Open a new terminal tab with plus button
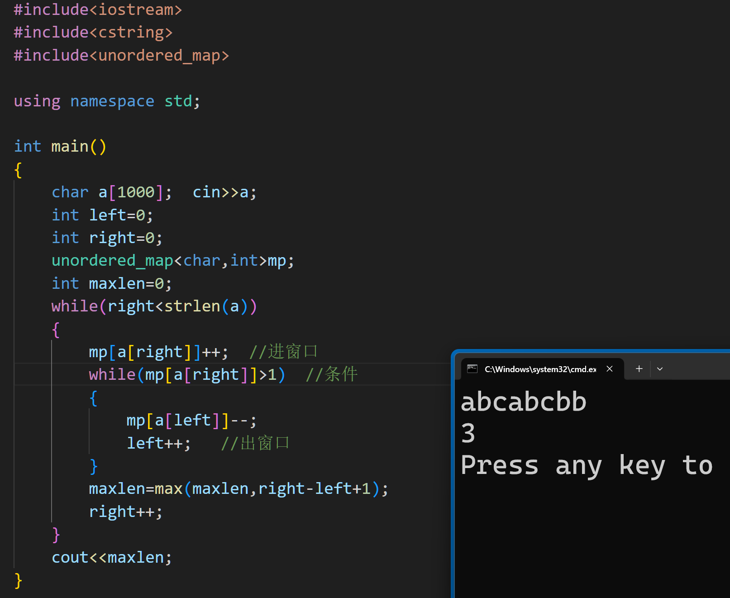This screenshot has height=598, width=730. pyautogui.click(x=639, y=368)
